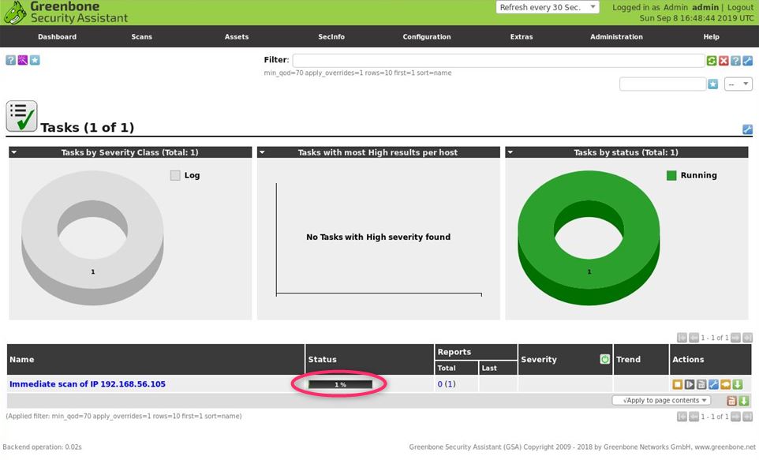Go to next page using top pagination icon
The width and height of the screenshot is (759, 460).
pyautogui.click(x=736, y=338)
